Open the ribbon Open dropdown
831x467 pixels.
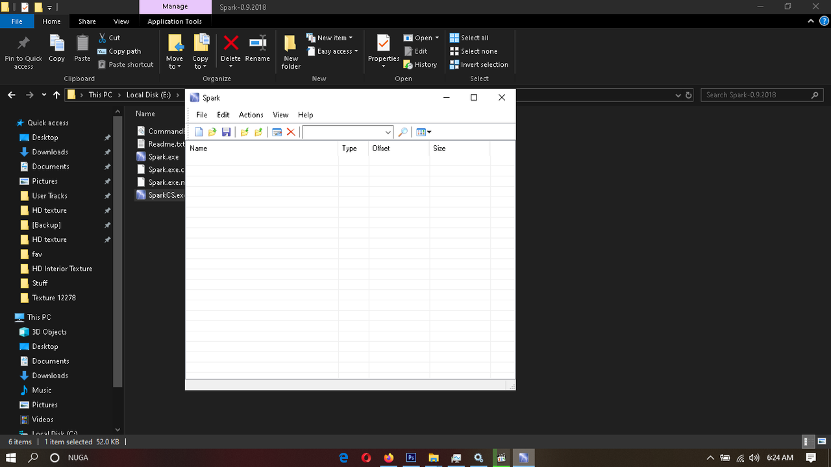point(421,38)
